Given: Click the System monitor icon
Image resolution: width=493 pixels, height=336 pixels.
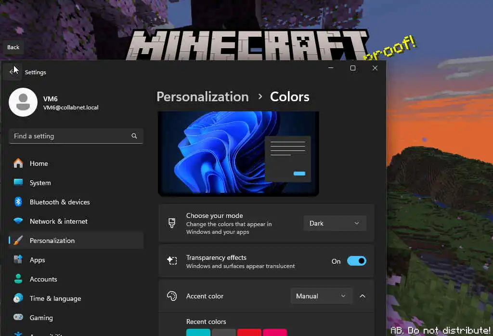Looking at the screenshot, I should (18, 182).
